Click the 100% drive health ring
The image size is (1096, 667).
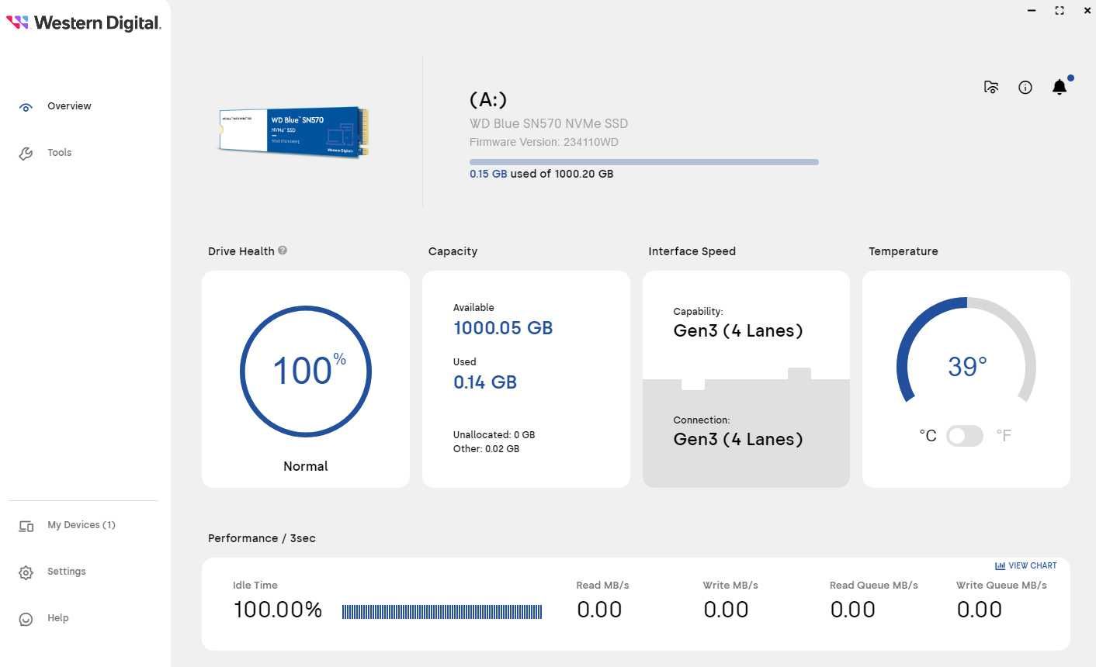click(306, 372)
